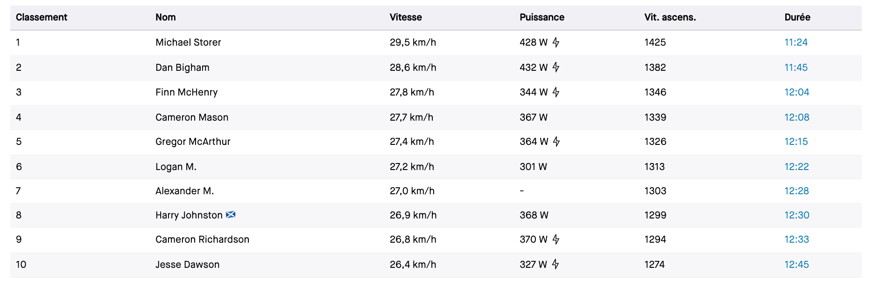Image resolution: width=872 pixels, height=286 pixels.
Task: Click the lightning bolt on Jesse Dawson's row
Action: click(555, 265)
